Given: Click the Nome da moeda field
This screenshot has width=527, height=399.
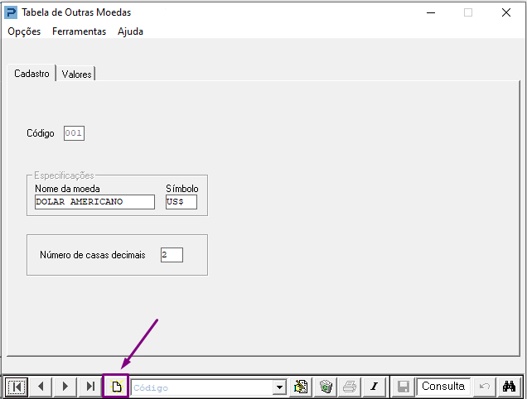Looking at the screenshot, I should (x=94, y=202).
